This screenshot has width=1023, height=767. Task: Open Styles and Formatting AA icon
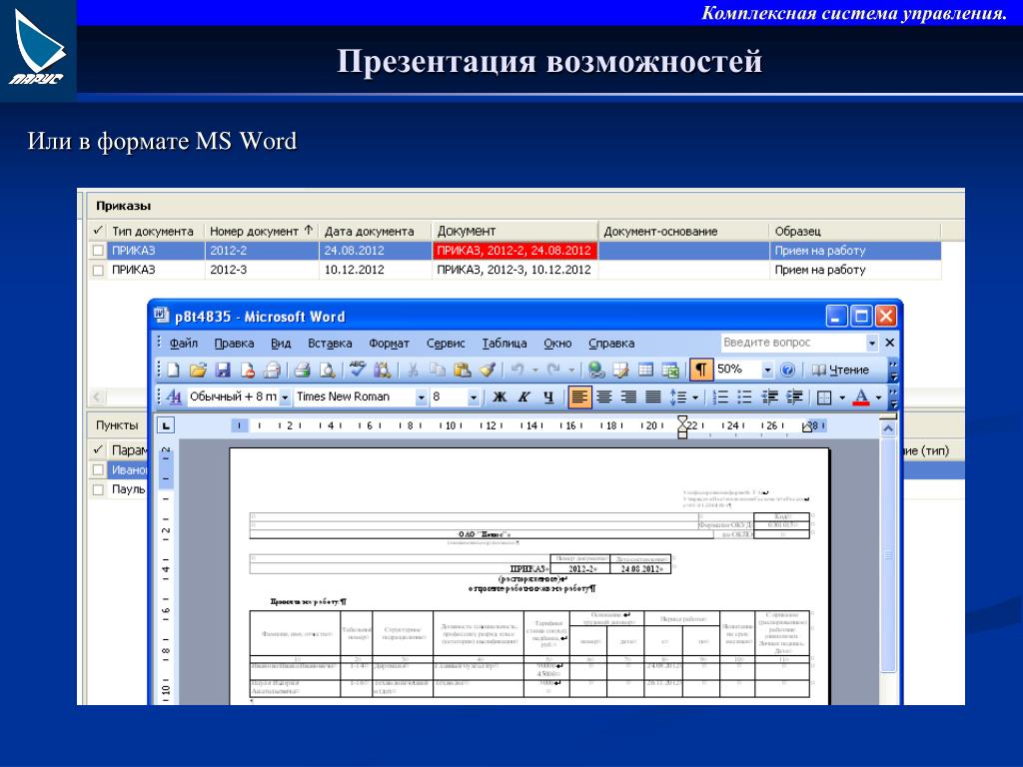(x=174, y=396)
